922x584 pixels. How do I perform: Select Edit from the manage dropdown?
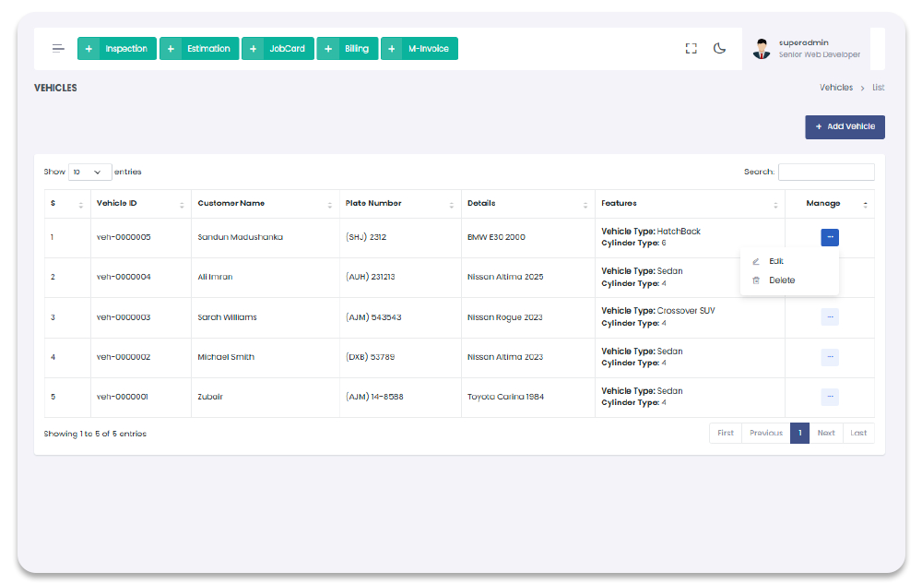(x=775, y=261)
